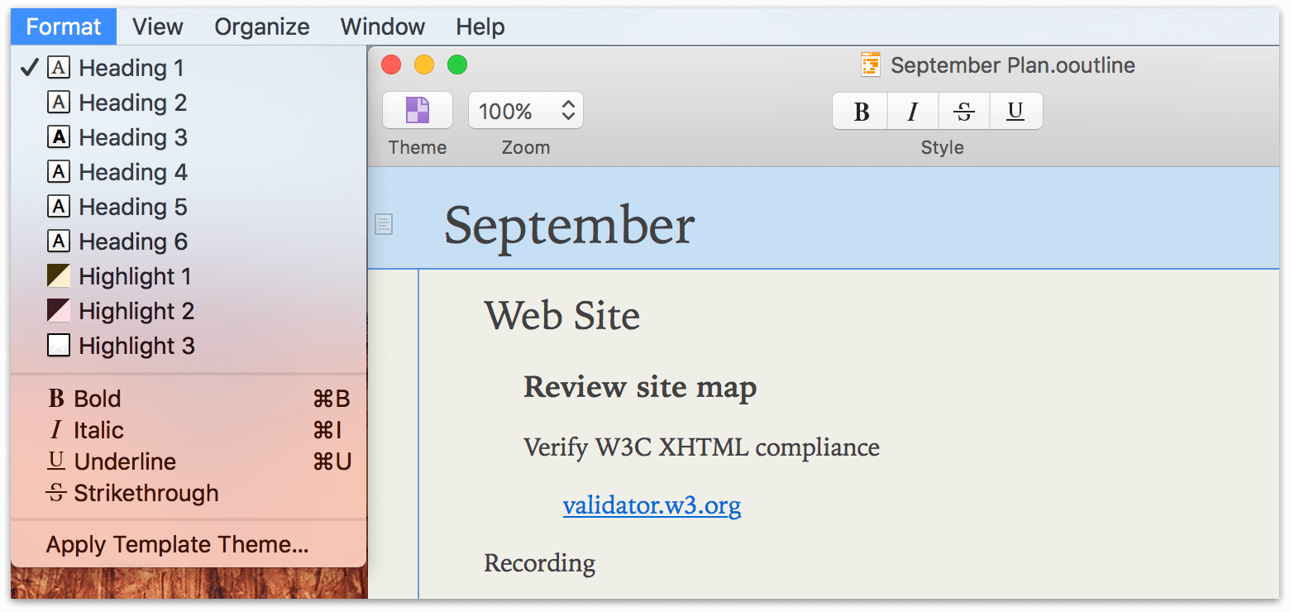
Task: Open the View menu
Action: pyautogui.click(x=158, y=26)
